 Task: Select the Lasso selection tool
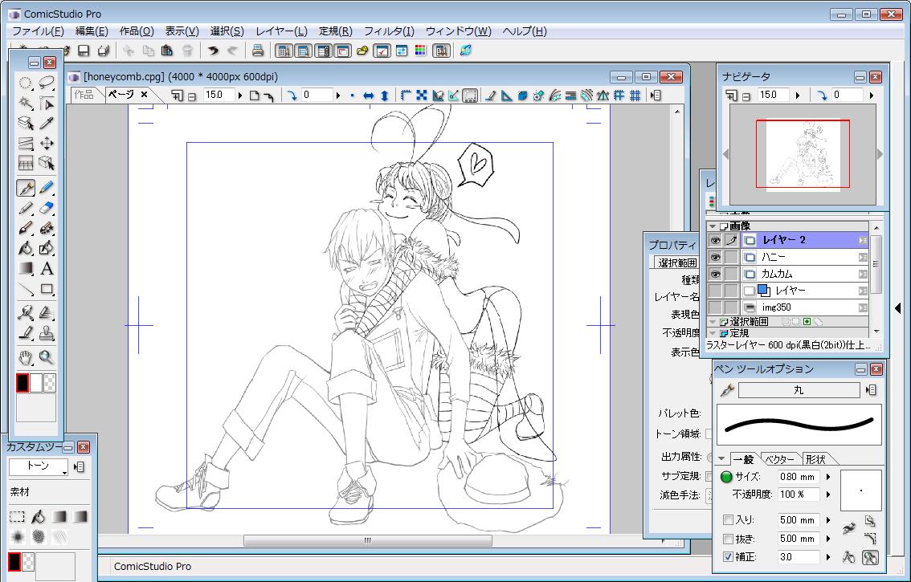tap(47, 82)
